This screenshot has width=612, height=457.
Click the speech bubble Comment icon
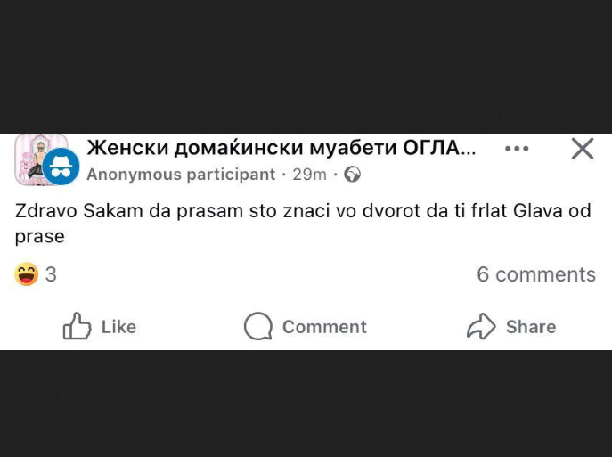click(258, 327)
